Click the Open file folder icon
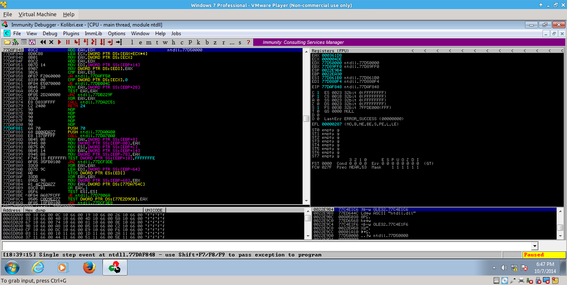This screenshot has width=567, height=285. [7, 42]
